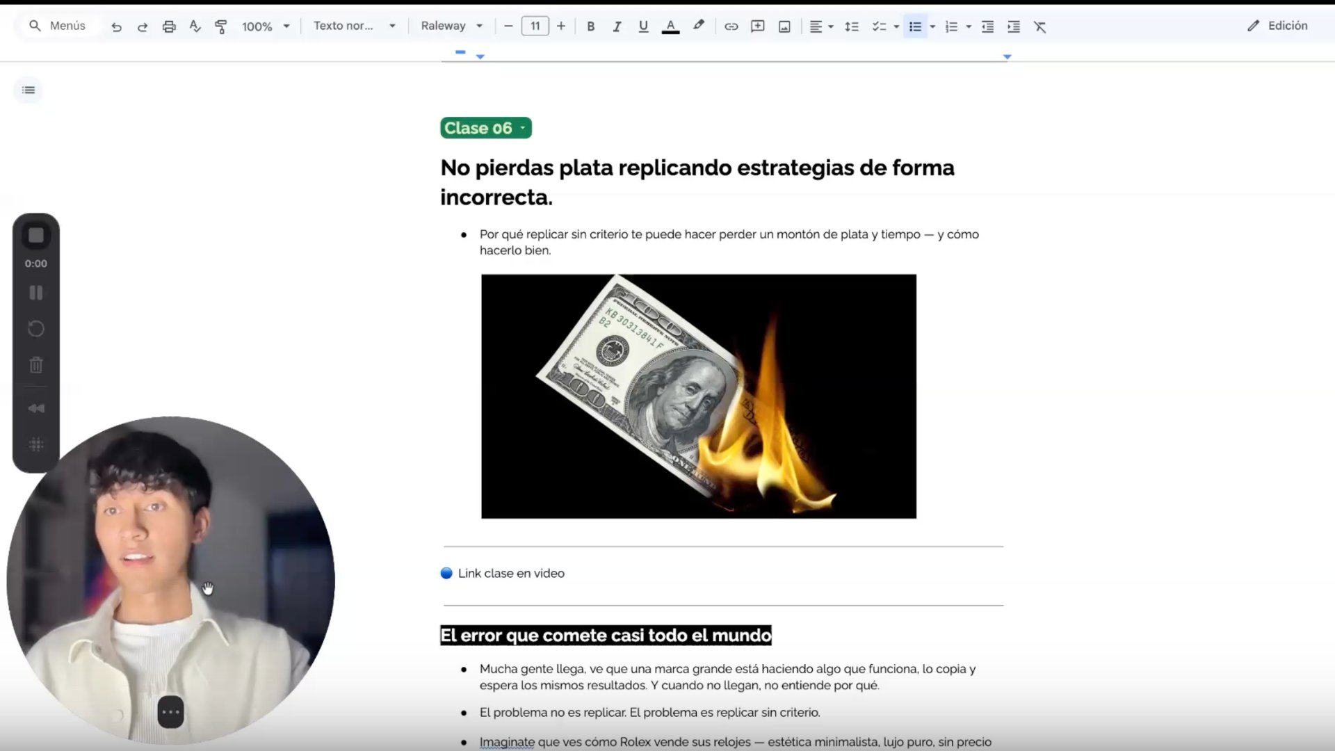Expand the numbered list options arrow
1335x751 pixels.
pos(969,26)
